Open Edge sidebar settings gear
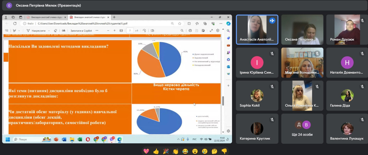368x155 pixels. tap(228, 131)
